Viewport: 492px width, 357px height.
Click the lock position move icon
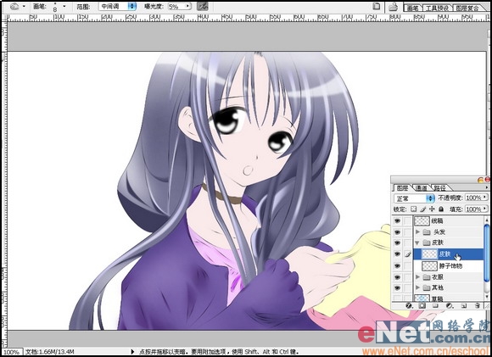point(432,209)
